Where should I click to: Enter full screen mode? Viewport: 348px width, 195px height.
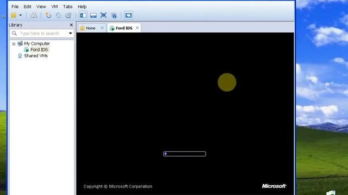[103, 15]
